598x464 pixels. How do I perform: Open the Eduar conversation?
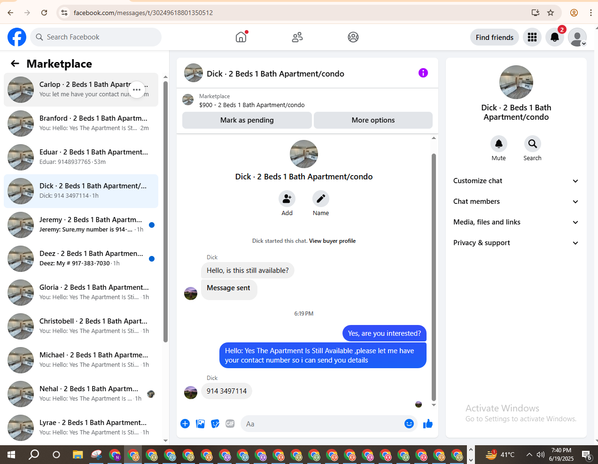point(81,157)
